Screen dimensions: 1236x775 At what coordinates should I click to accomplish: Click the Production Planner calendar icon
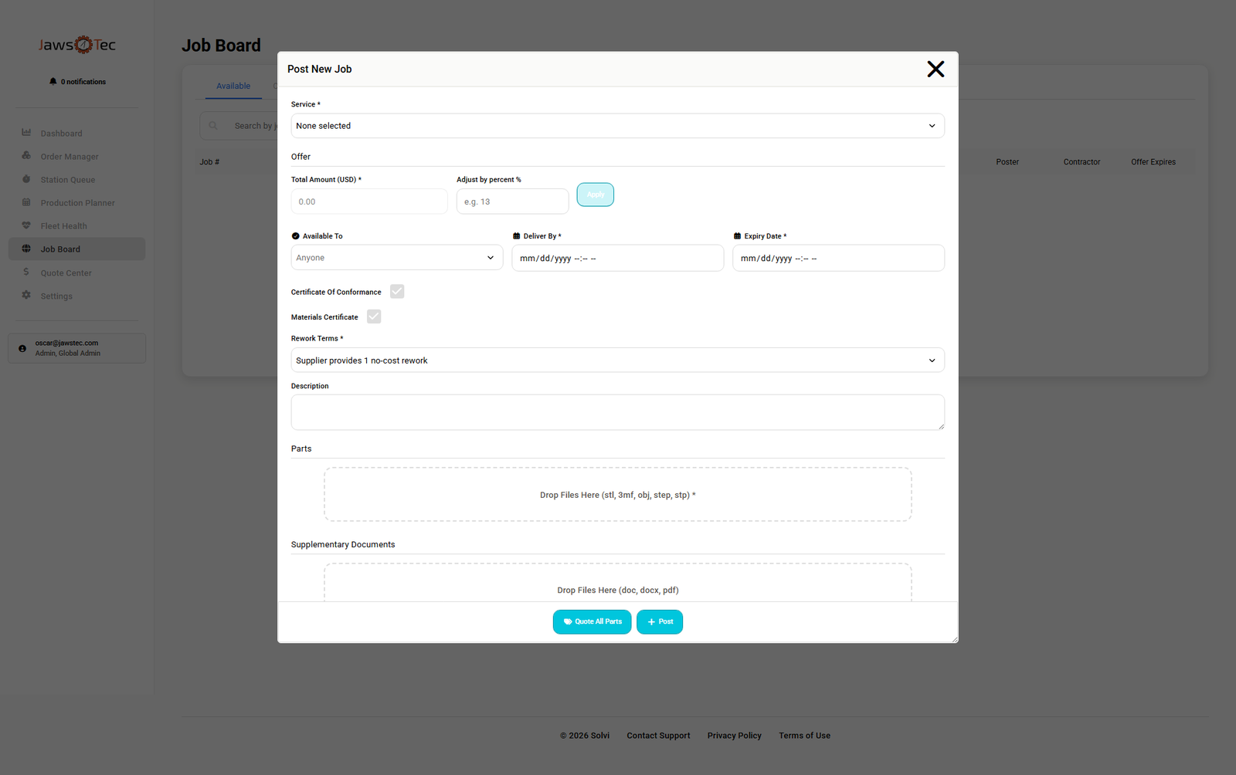click(x=26, y=202)
